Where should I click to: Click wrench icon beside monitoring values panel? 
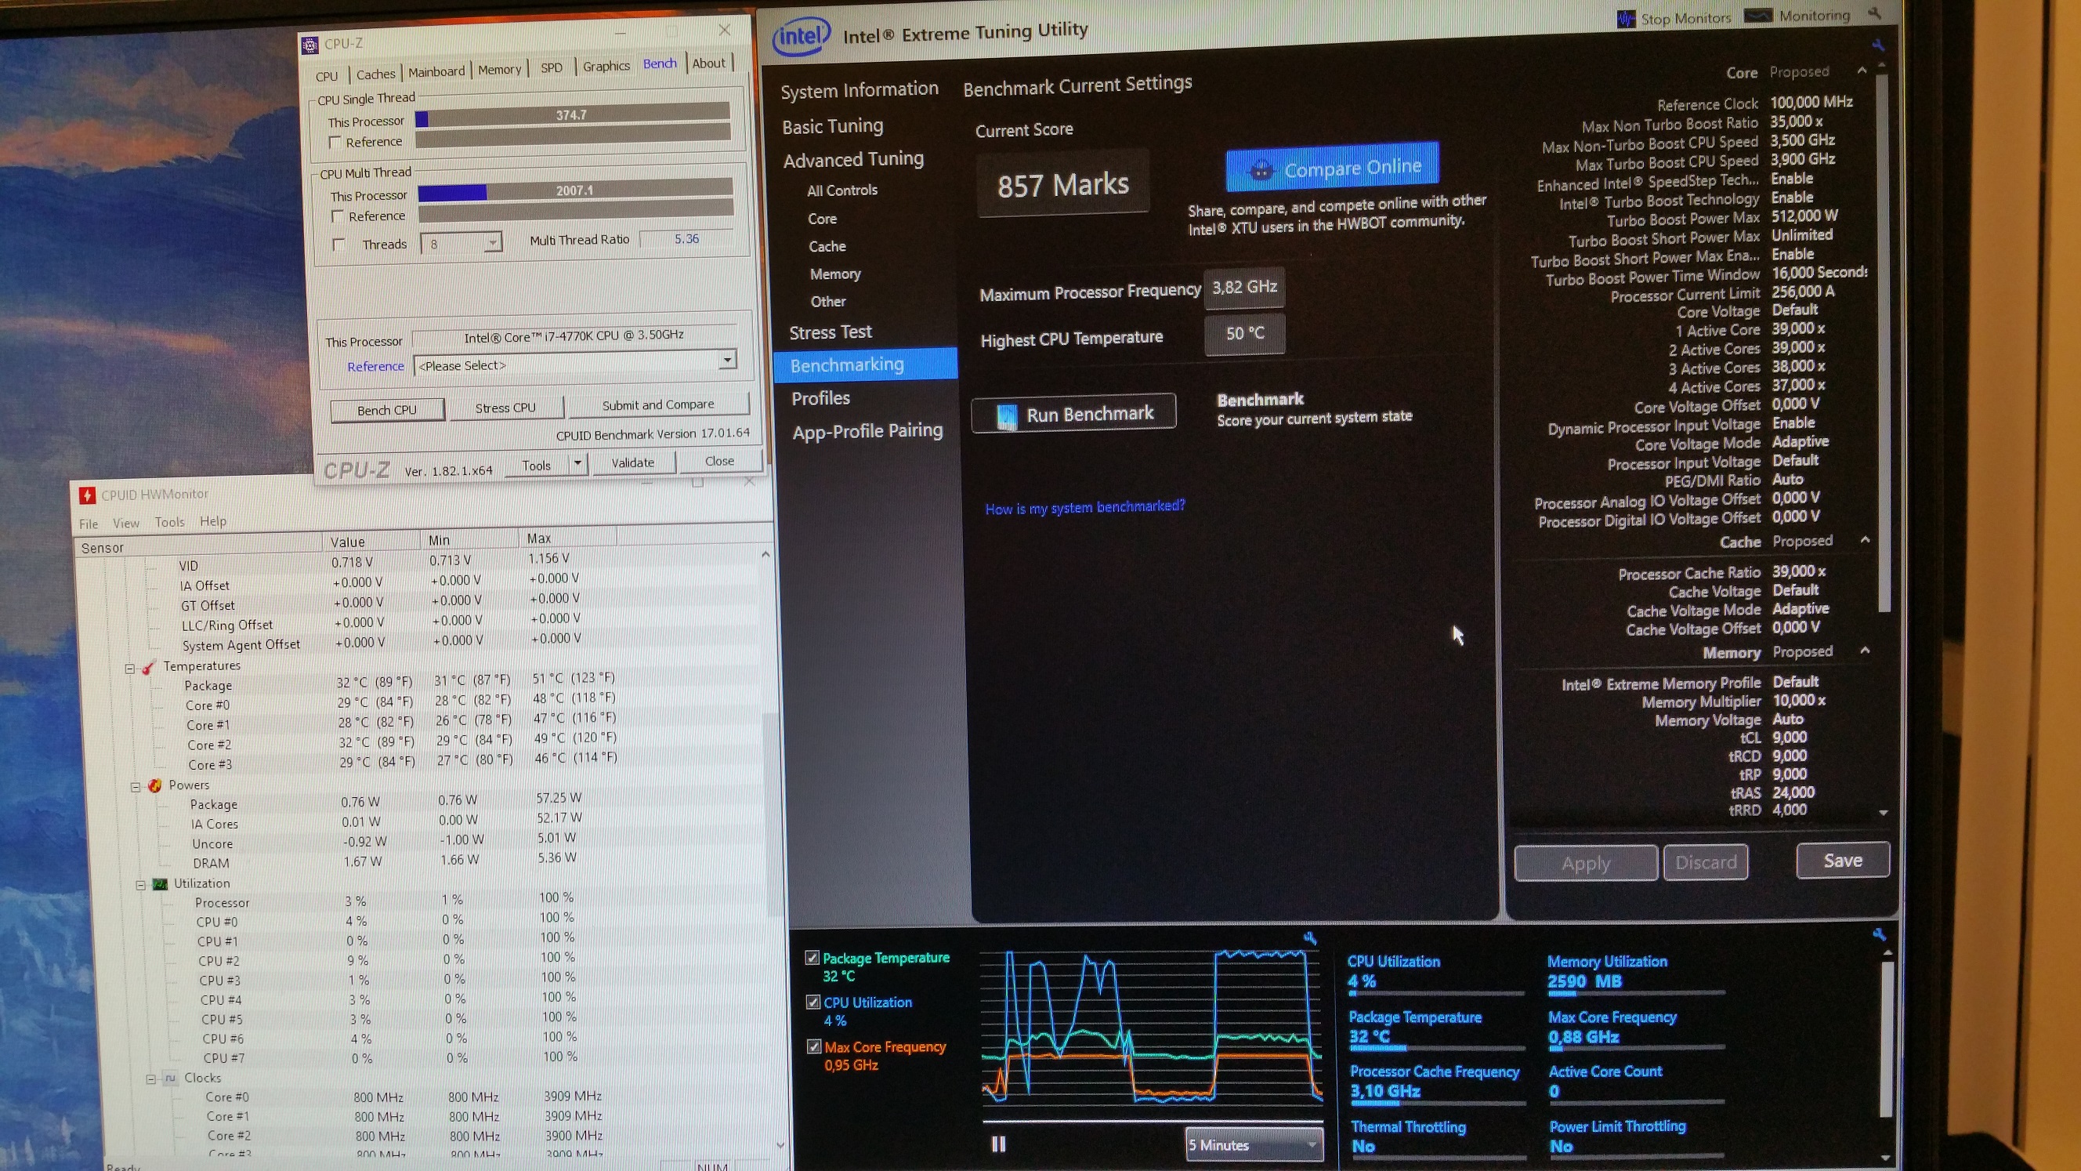pyautogui.click(x=1879, y=934)
